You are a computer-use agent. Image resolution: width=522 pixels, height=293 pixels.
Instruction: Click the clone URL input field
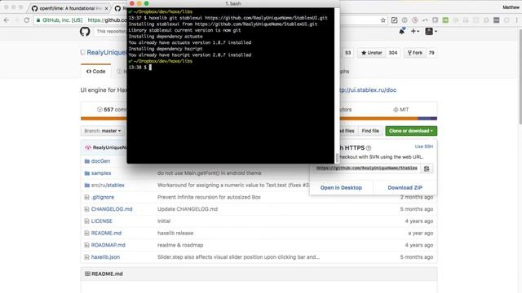point(366,168)
